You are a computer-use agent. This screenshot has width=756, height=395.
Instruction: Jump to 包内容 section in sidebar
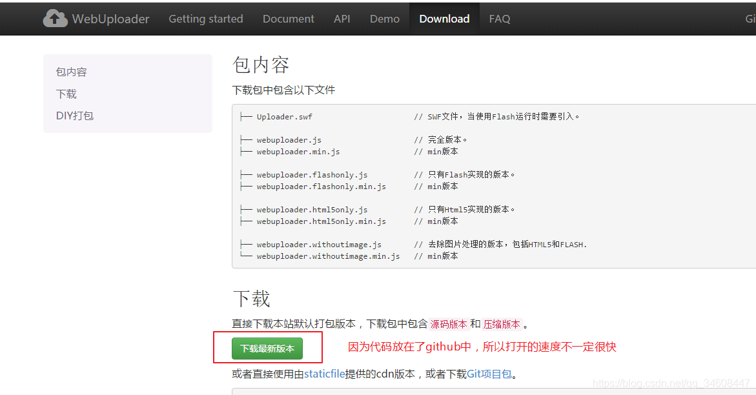72,72
